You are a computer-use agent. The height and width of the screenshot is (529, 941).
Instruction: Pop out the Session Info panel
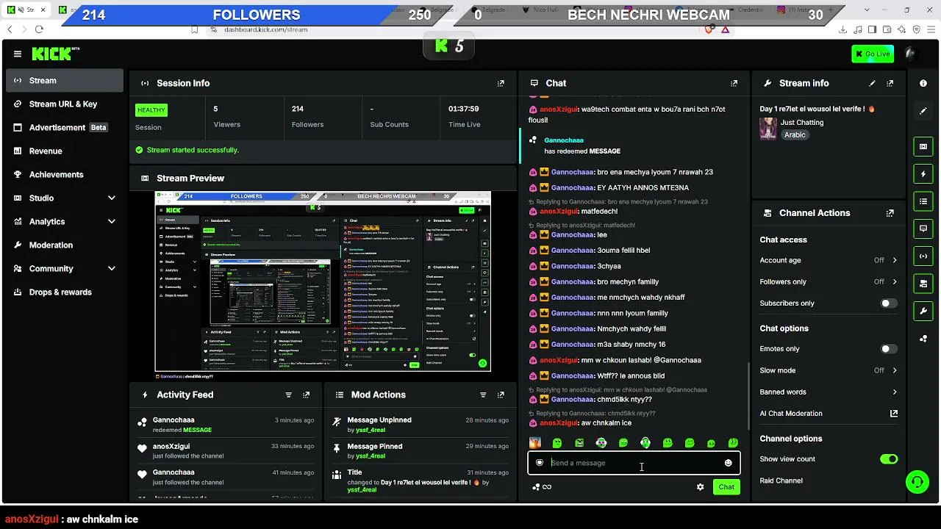coord(501,84)
